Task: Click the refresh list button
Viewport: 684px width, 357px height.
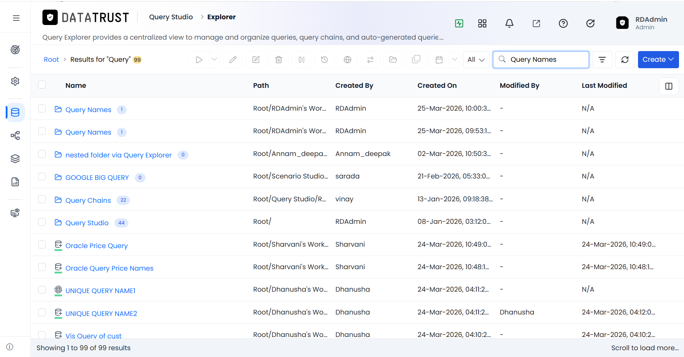Action: [625, 60]
